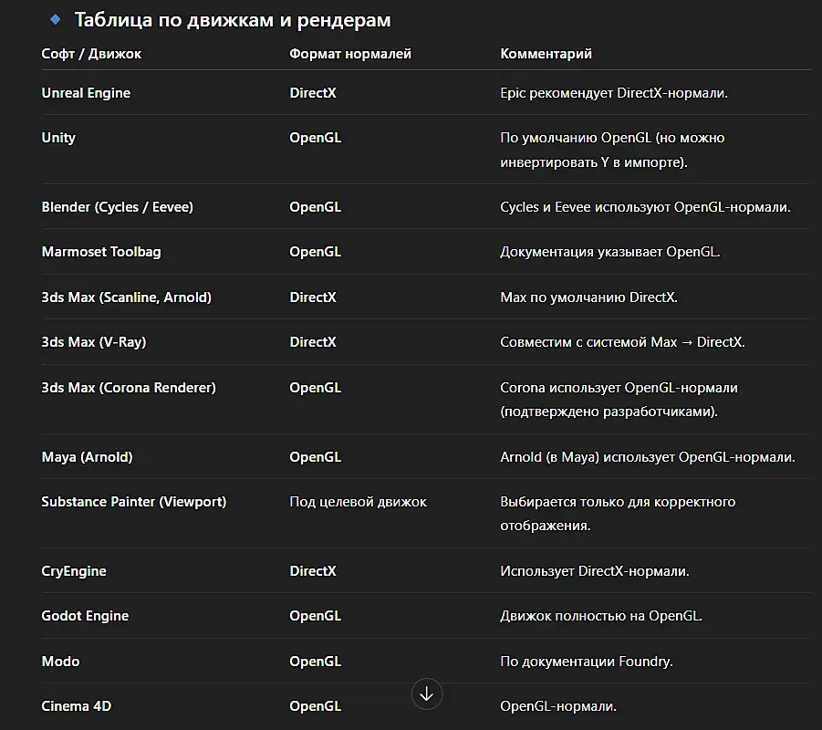822x730 pixels.
Task: Click the "Substance Painter (Viewport)" row name
Action: pyautogui.click(x=134, y=502)
